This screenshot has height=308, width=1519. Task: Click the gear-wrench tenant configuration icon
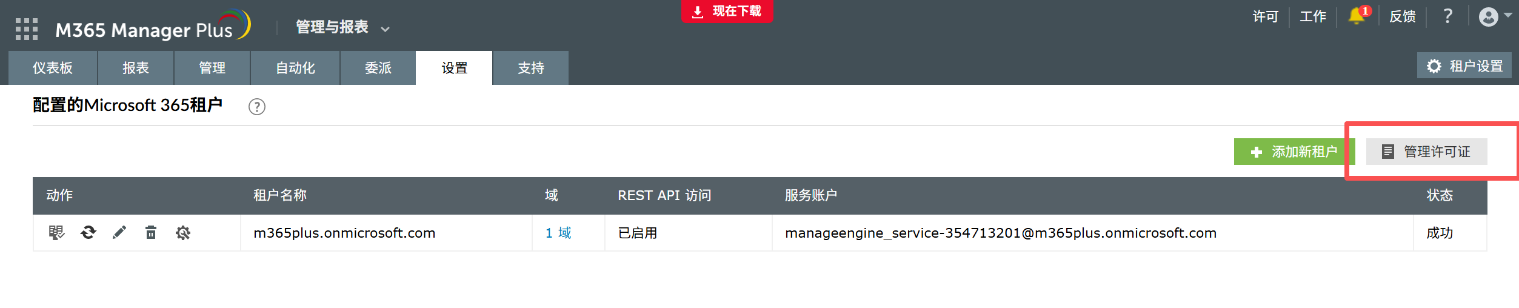pos(183,233)
